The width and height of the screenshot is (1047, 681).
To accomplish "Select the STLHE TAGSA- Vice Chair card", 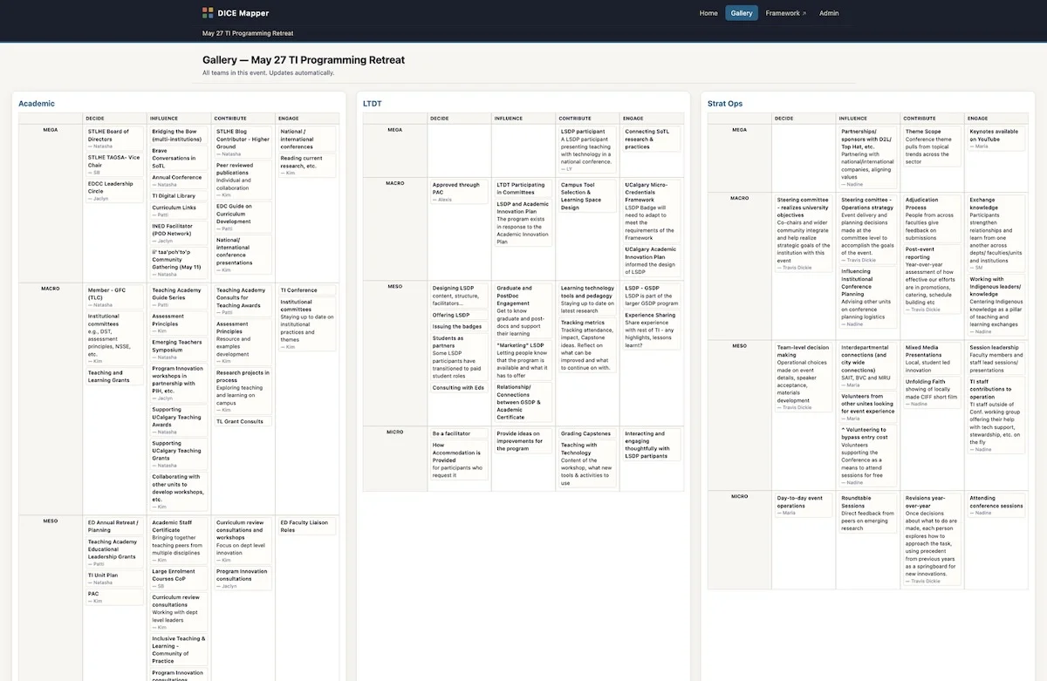I will tap(114, 165).
